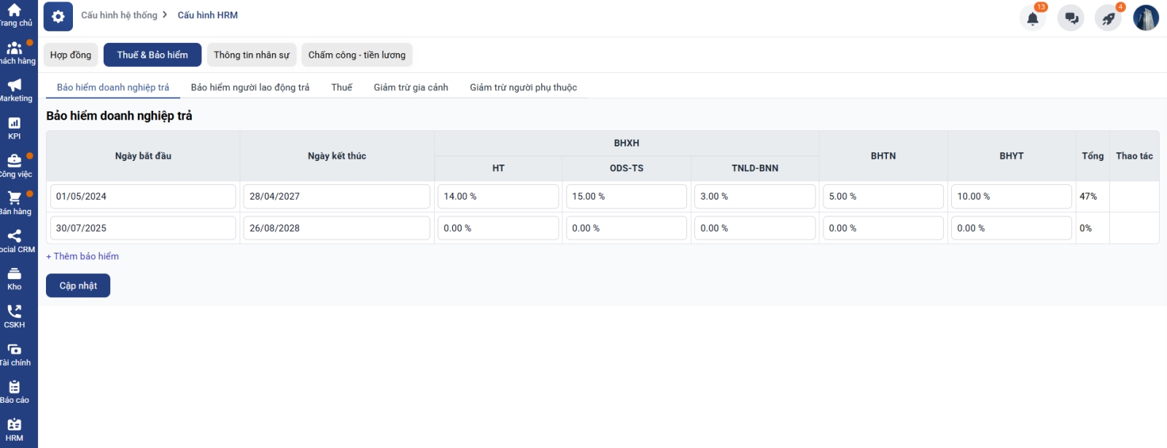
Task: Open the Social CRM module
Action: [15, 240]
